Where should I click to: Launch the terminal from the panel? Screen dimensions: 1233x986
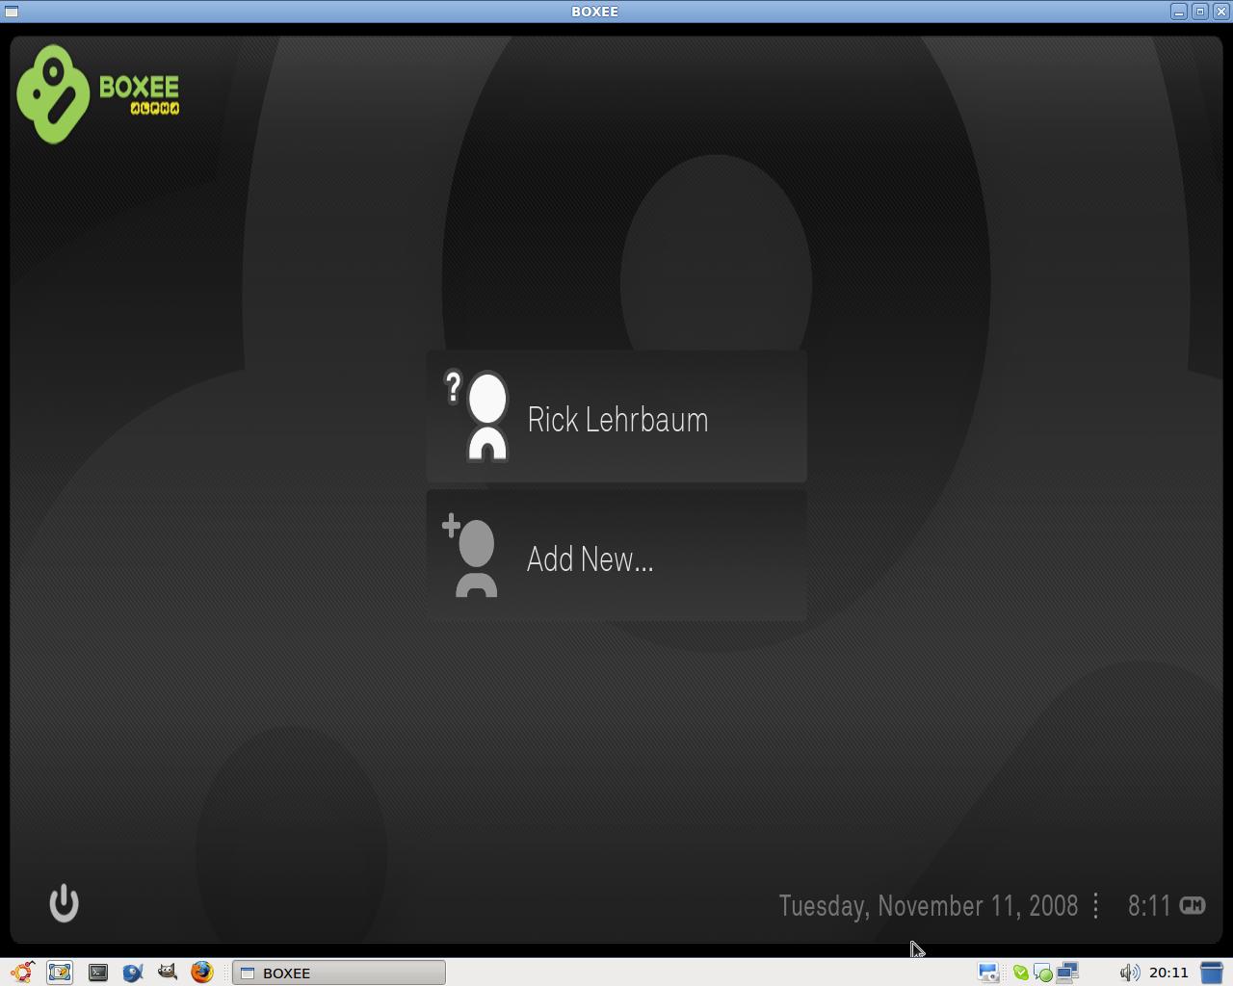[x=98, y=973]
